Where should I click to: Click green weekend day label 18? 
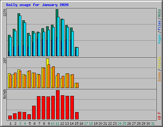(x=91, y=124)
